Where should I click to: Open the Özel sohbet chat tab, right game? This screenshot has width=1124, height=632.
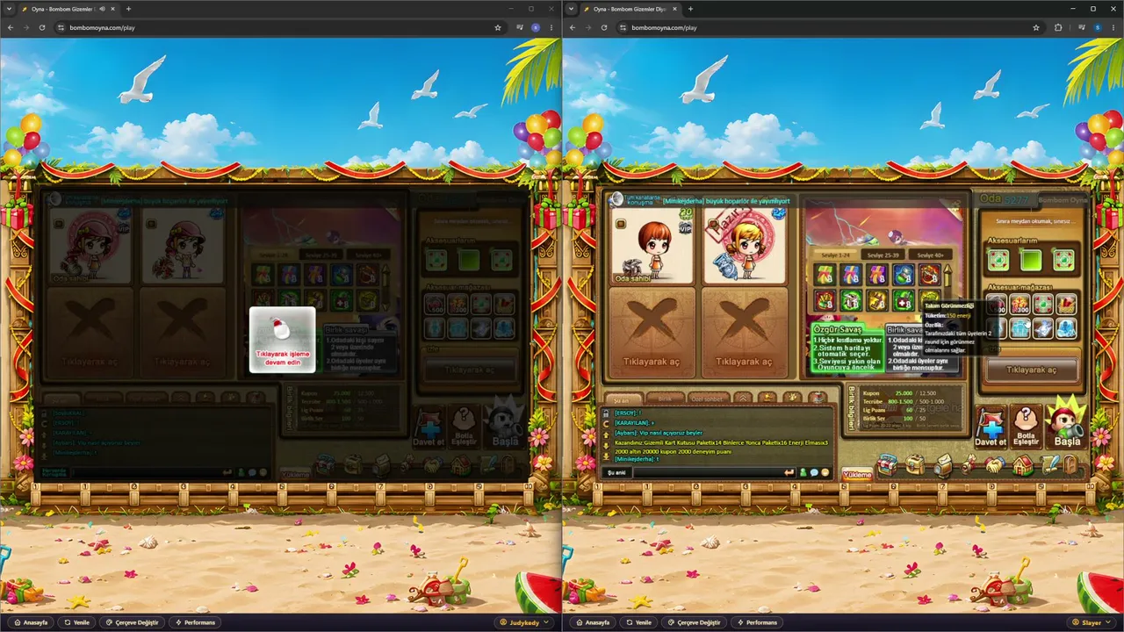pyautogui.click(x=708, y=398)
